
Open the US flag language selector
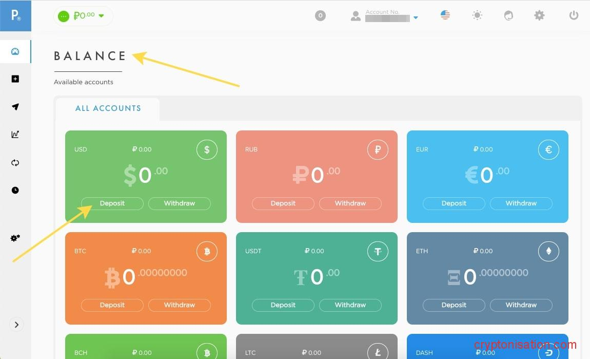445,15
